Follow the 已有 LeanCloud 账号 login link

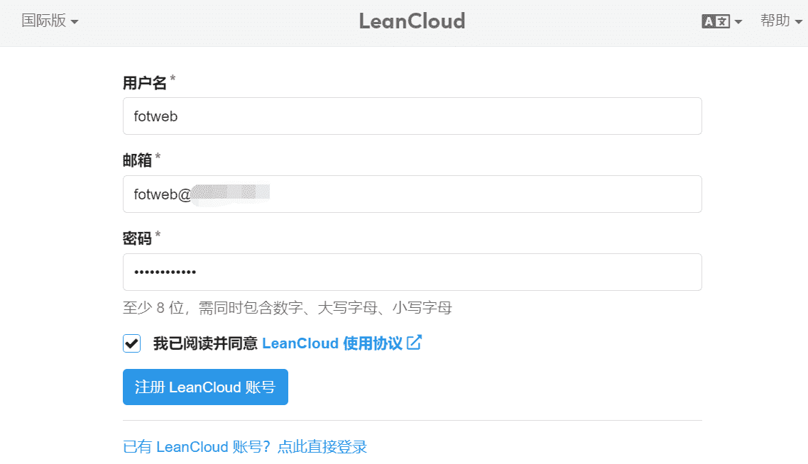click(245, 446)
